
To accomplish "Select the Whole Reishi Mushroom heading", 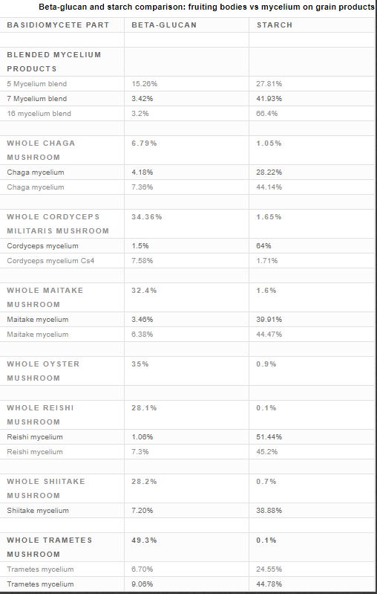I will (x=40, y=414).
